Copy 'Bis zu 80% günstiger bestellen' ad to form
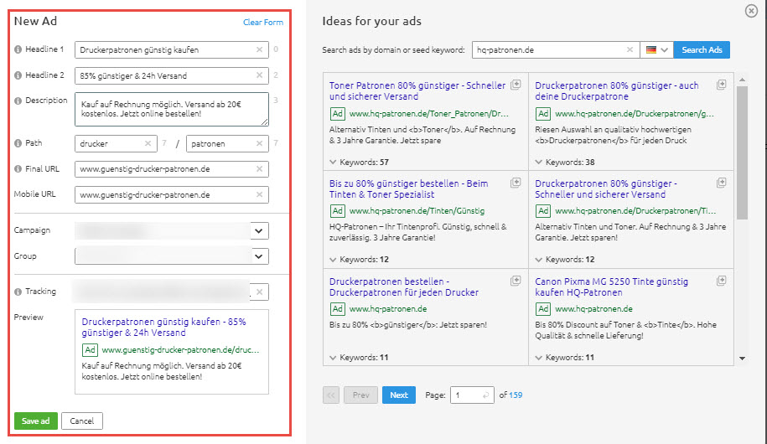The width and height of the screenshot is (767, 444). (x=516, y=183)
